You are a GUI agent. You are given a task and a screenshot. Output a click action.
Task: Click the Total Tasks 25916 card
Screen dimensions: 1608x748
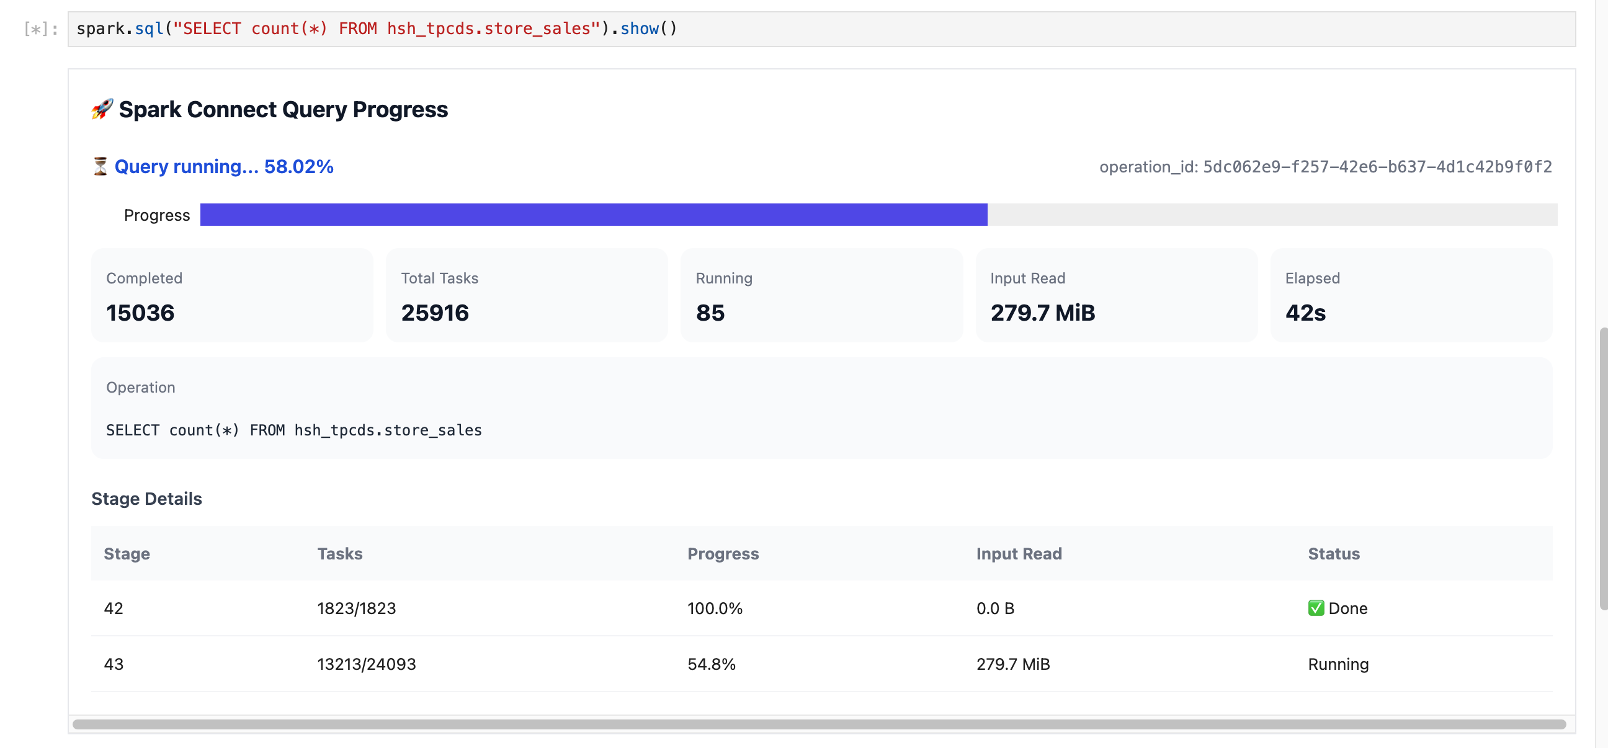pos(527,296)
